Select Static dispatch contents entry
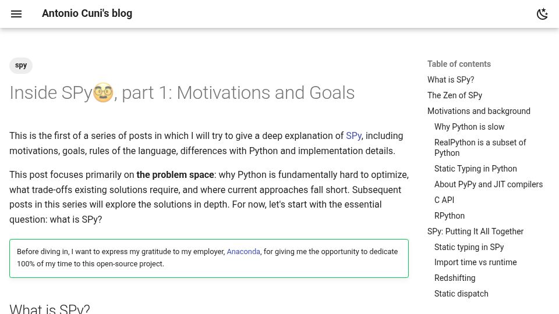The width and height of the screenshot is (559, 314). [461, 294]
